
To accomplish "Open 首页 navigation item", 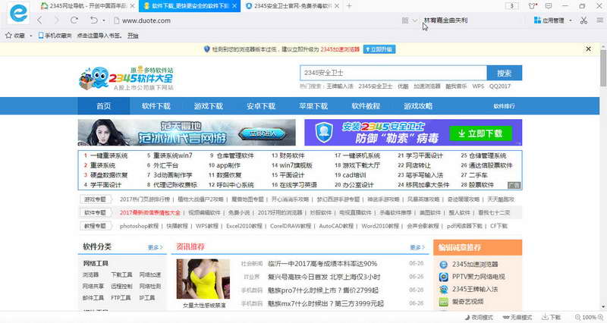I will [104, 106].
